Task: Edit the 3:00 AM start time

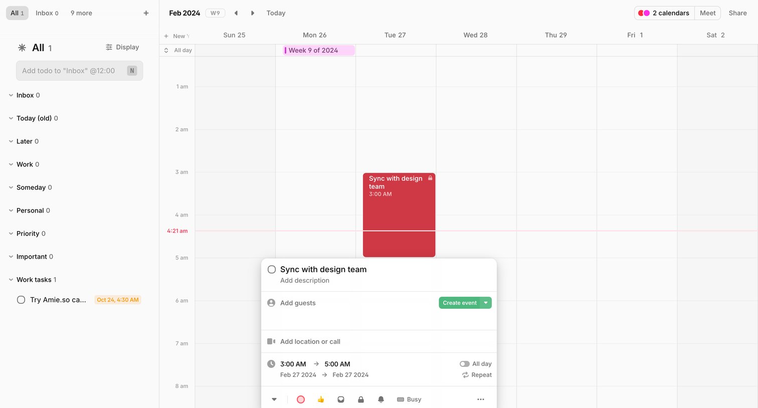Action: [x=293, y=364]
